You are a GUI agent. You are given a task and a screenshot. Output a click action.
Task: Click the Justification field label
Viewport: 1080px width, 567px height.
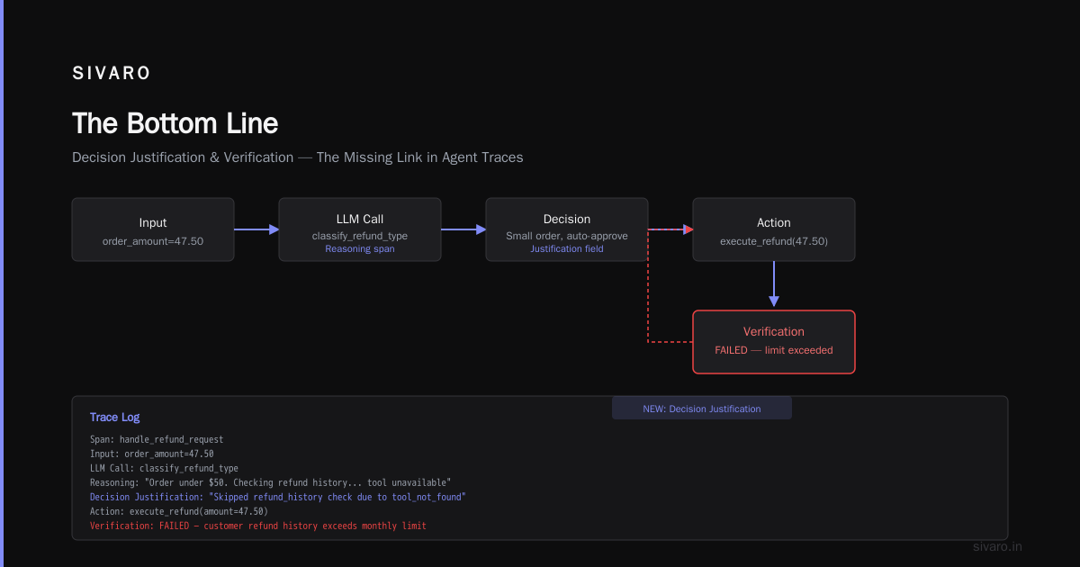pyautogui.click(x=567, y=249)
